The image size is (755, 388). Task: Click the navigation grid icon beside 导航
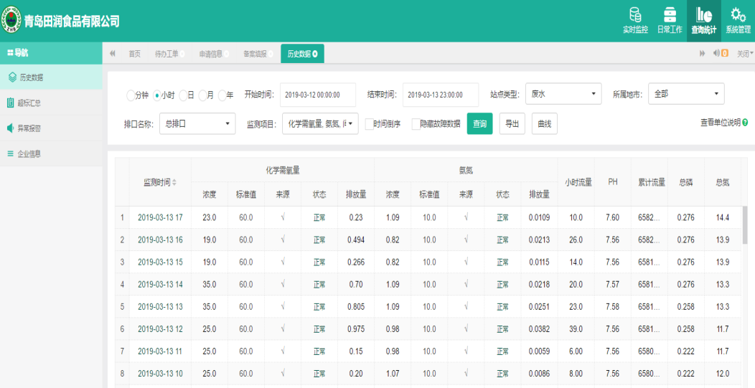pyautogui.click(x=10, y=53)
